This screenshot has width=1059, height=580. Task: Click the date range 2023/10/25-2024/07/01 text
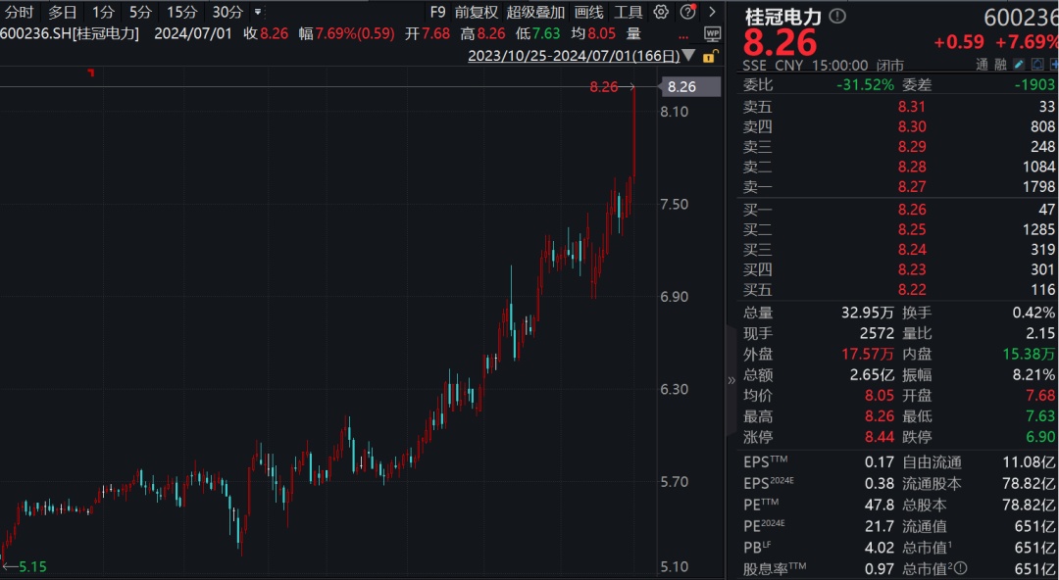pos(573,56)
